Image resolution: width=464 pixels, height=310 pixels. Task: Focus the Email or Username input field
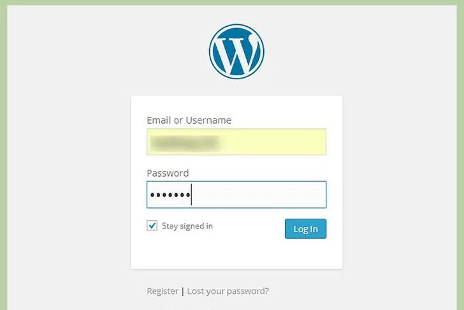[236, 142]
